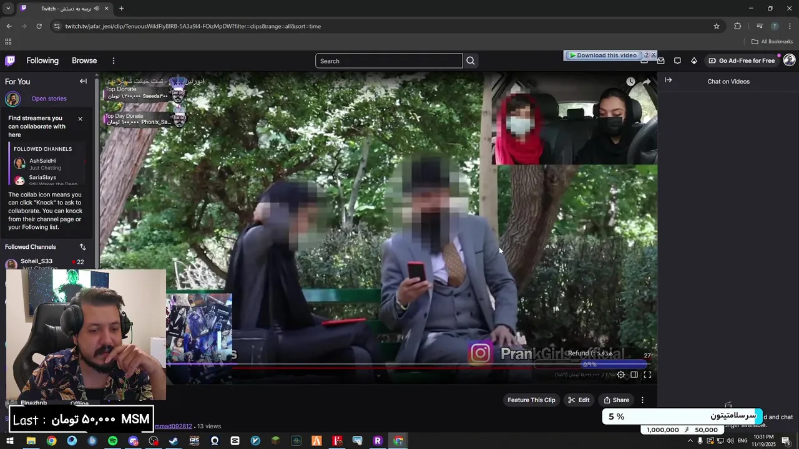The height and width of the screenshot is (449, 799).
Task: Click the Get Bits diamond icon
Action: [694, 60]
